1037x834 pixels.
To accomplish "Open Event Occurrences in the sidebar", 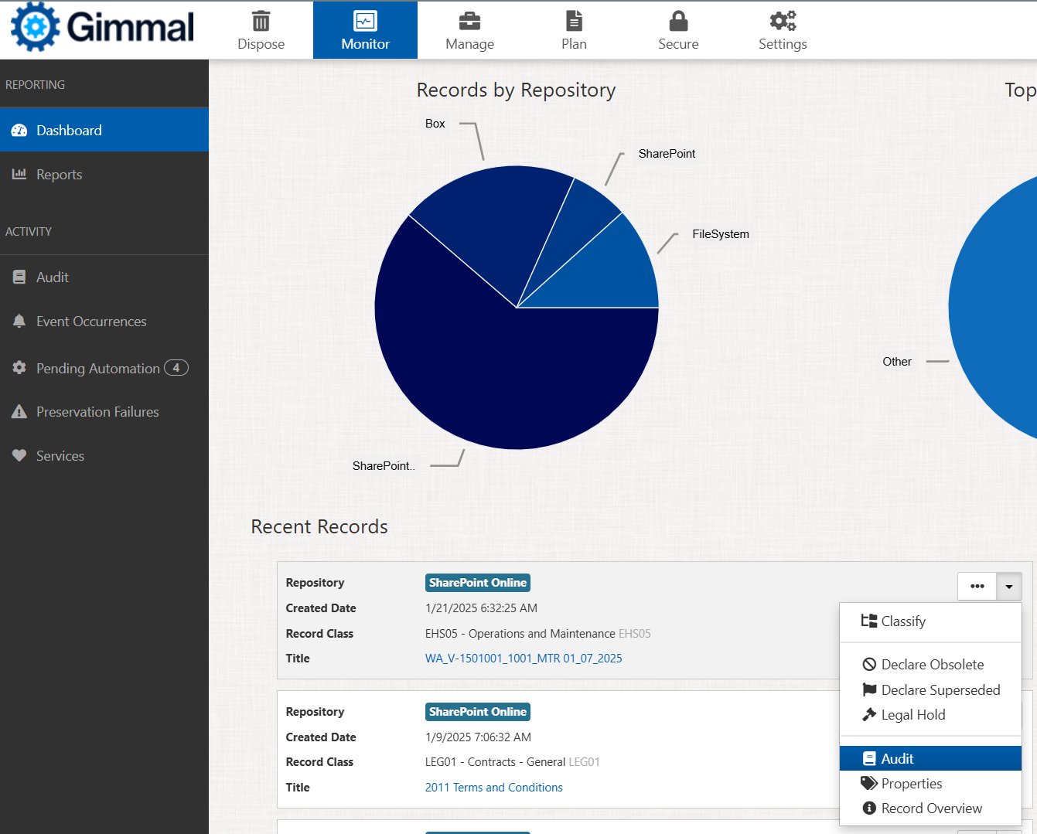I will [x=90, y=322].
